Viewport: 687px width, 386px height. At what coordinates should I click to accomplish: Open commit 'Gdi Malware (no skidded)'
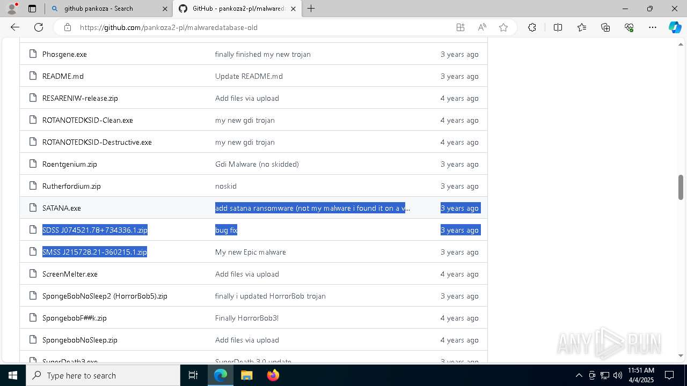[x=257, y=164]
